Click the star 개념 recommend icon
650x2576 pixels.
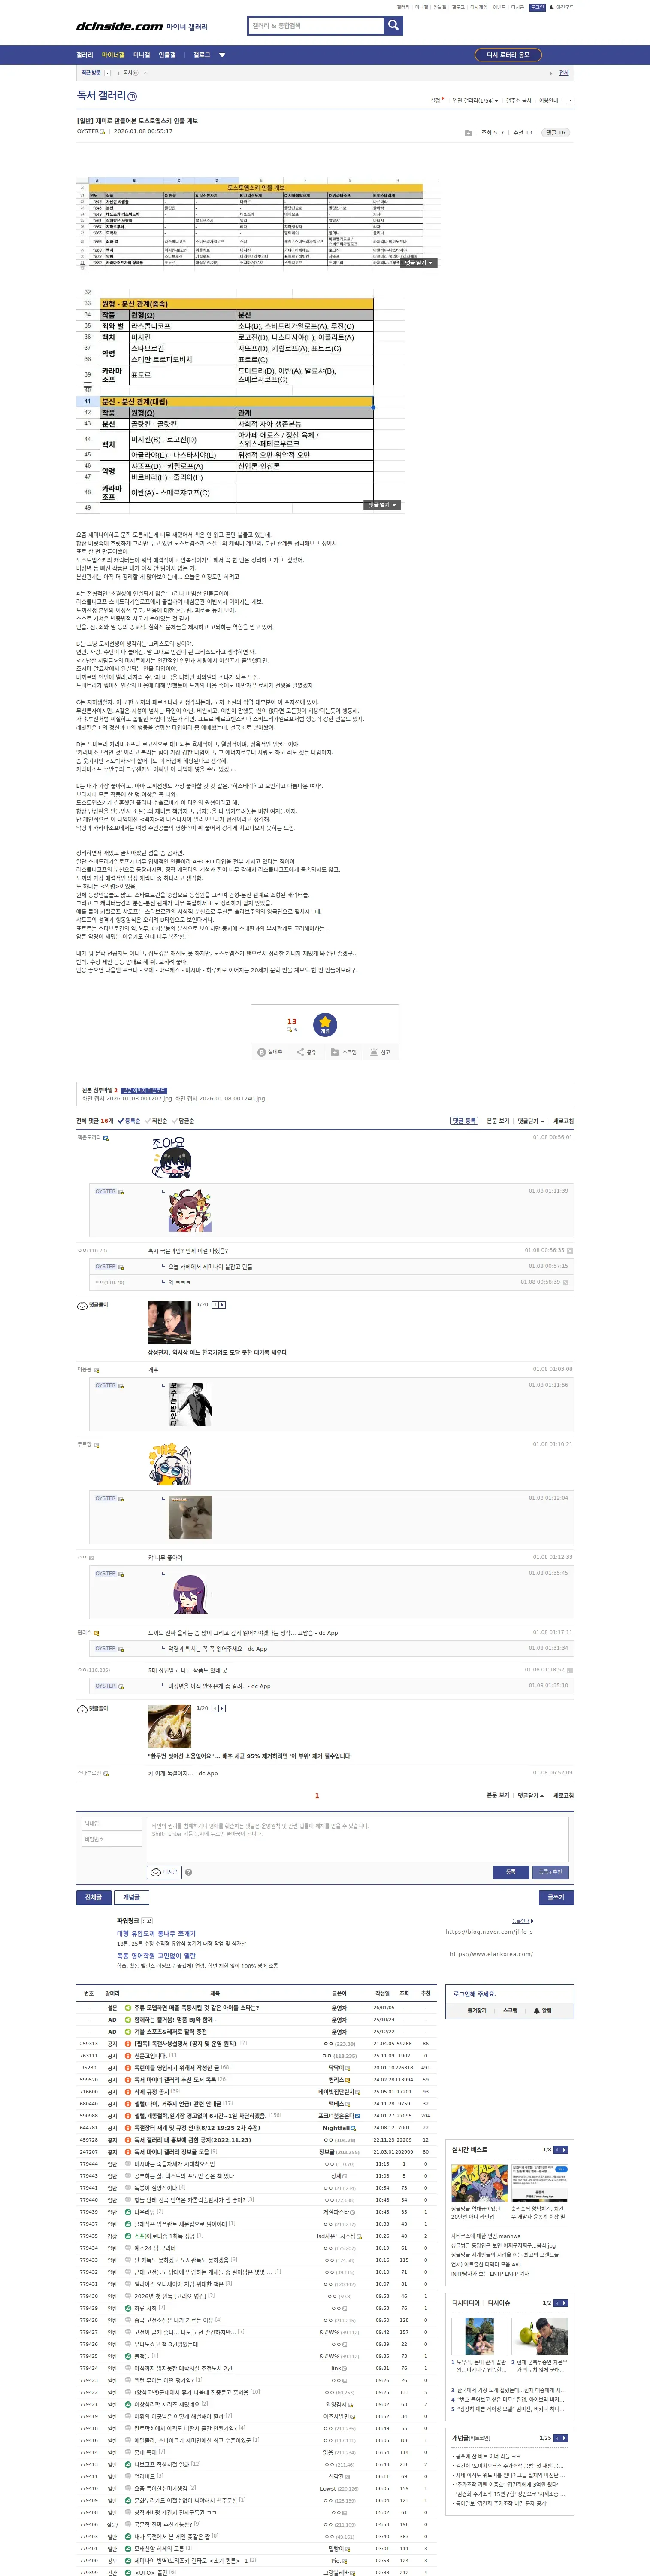pyautogui.click(x=325, y=1024)
